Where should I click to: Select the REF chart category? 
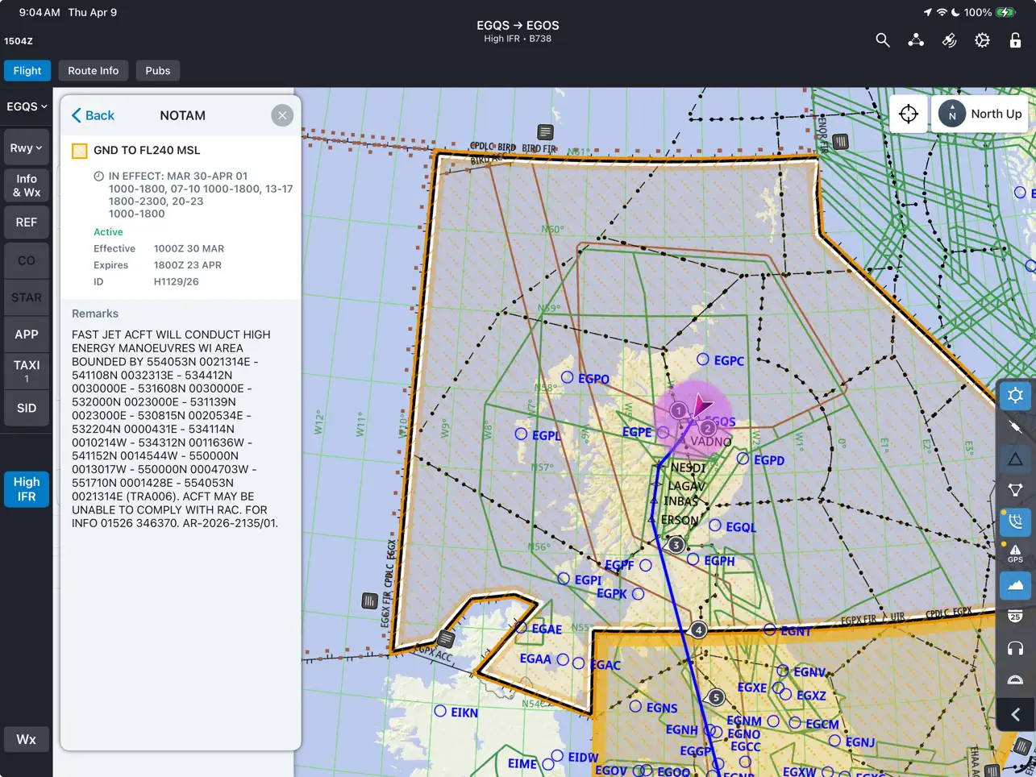click(x=27, y=222)
